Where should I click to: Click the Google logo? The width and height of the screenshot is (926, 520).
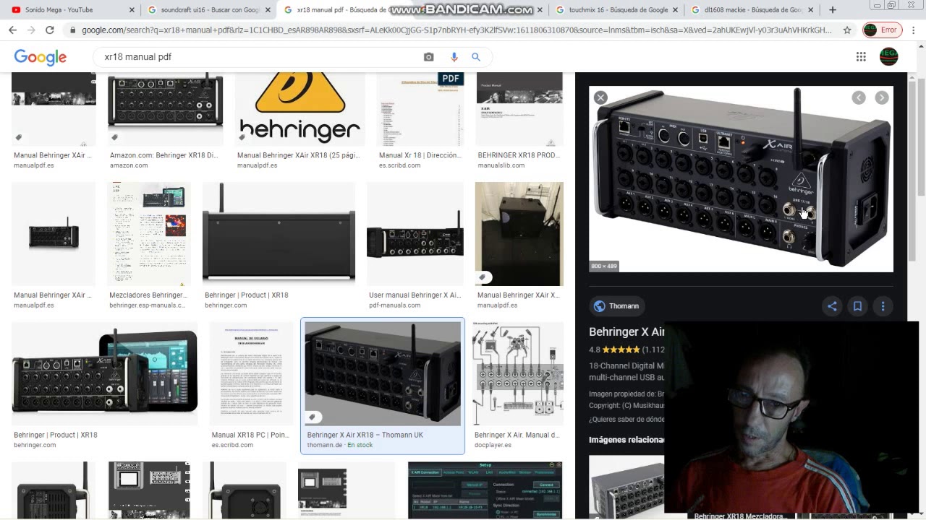41,57
